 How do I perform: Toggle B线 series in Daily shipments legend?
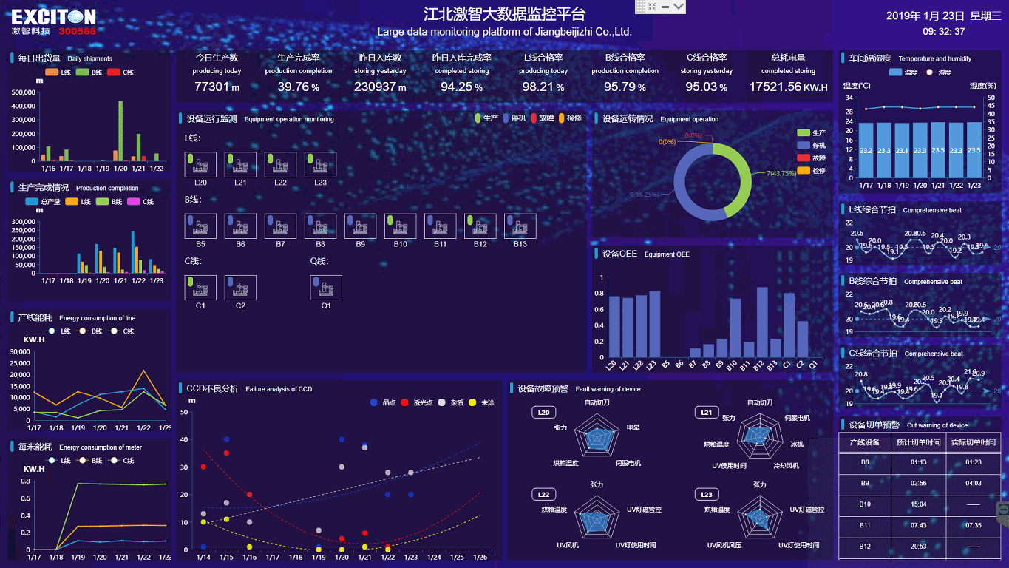[x=89, y=72]
